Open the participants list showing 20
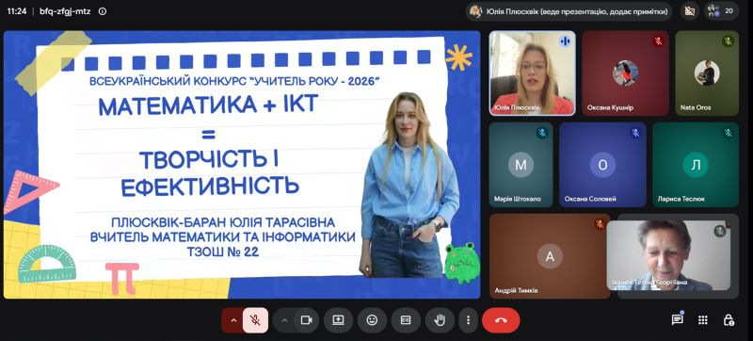The height and width of the screenshot is (341, 753). [x=721, y=11]
